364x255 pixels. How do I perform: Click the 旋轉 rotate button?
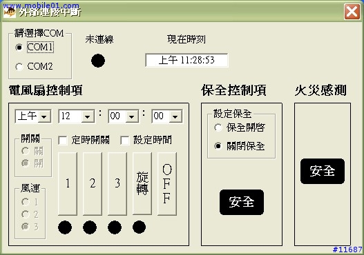coord(142,183)
